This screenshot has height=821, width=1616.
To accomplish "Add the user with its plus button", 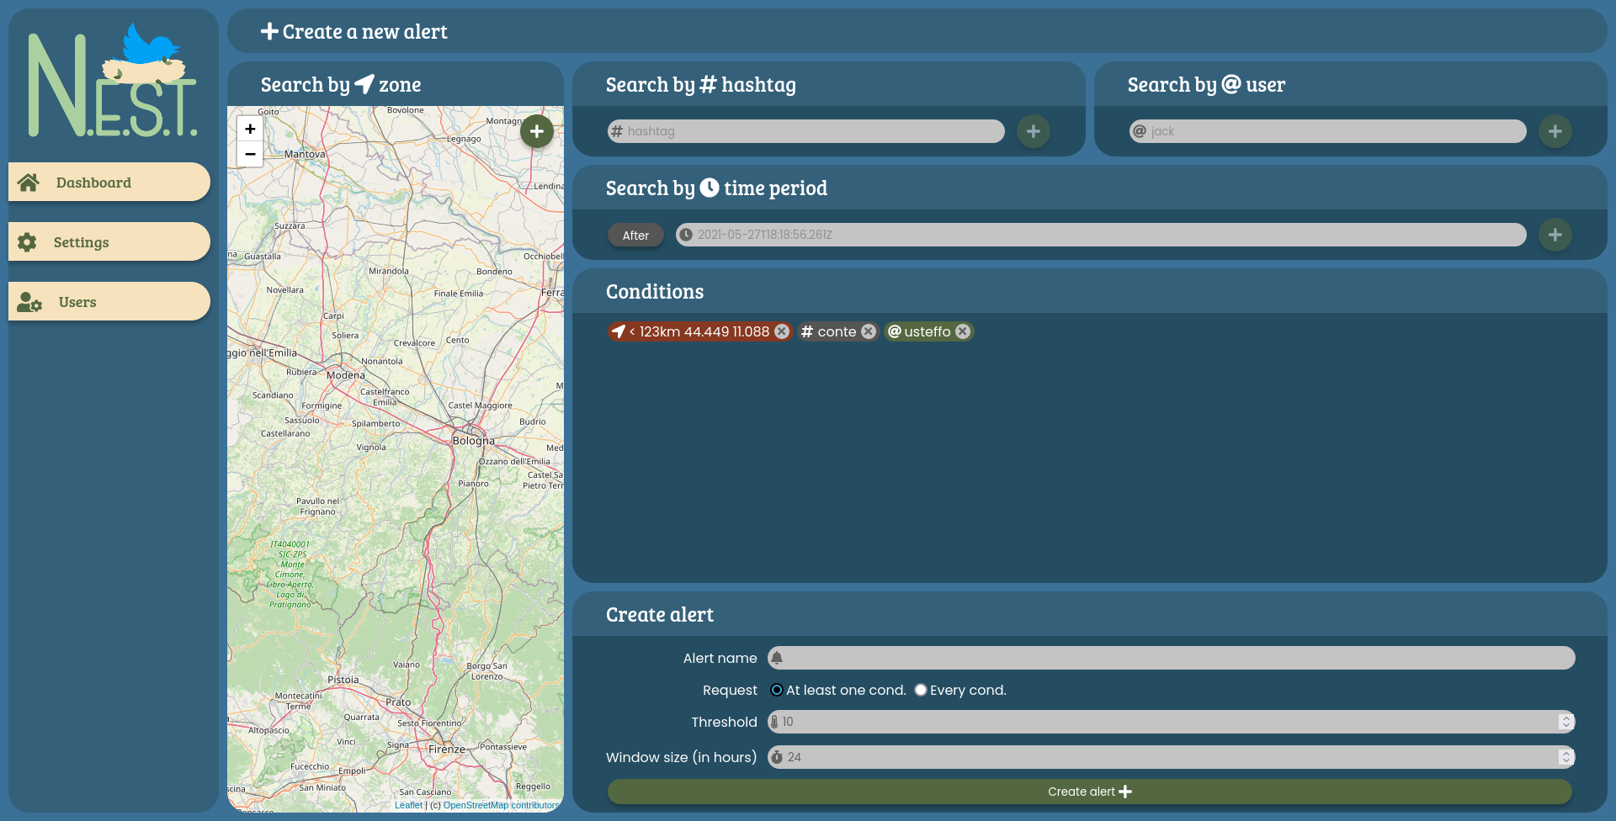I will click(x=1555, y=131).
